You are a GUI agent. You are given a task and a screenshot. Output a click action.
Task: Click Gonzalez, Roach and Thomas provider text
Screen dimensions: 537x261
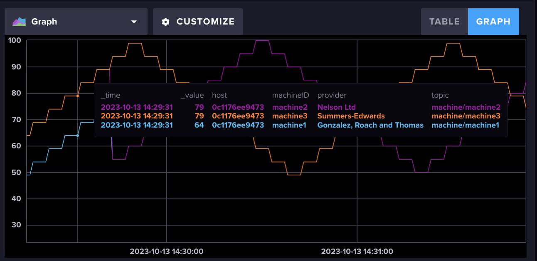[371, 125]
